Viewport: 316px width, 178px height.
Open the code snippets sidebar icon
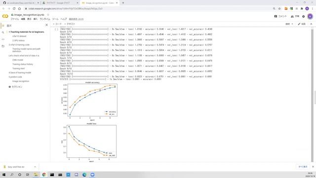click(x=3, y=40)
